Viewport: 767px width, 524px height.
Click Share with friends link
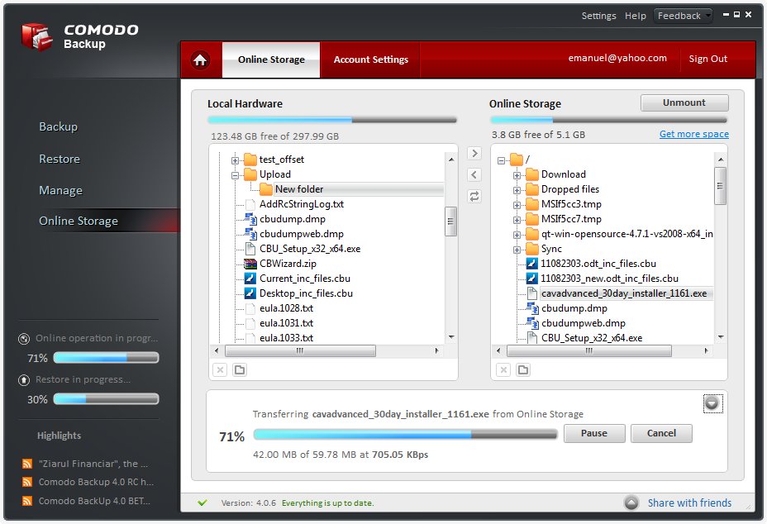(689, 503)
